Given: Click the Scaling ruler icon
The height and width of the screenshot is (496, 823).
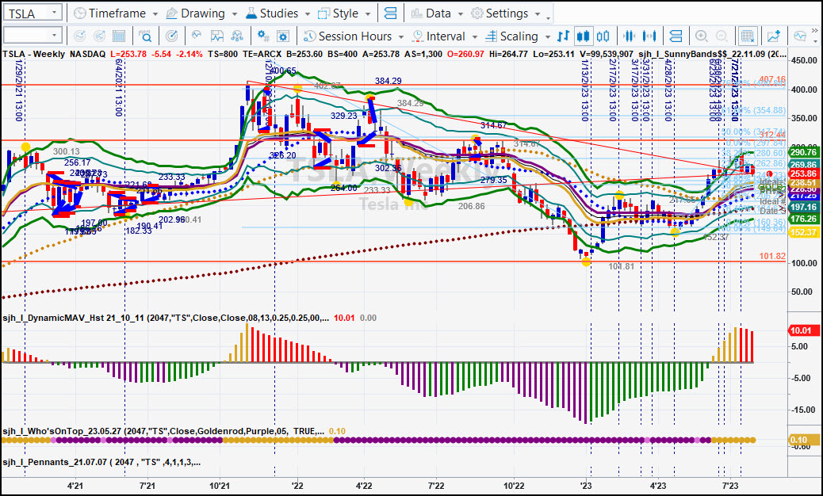Looking at the screenshot, I should [x=491, y=36].
